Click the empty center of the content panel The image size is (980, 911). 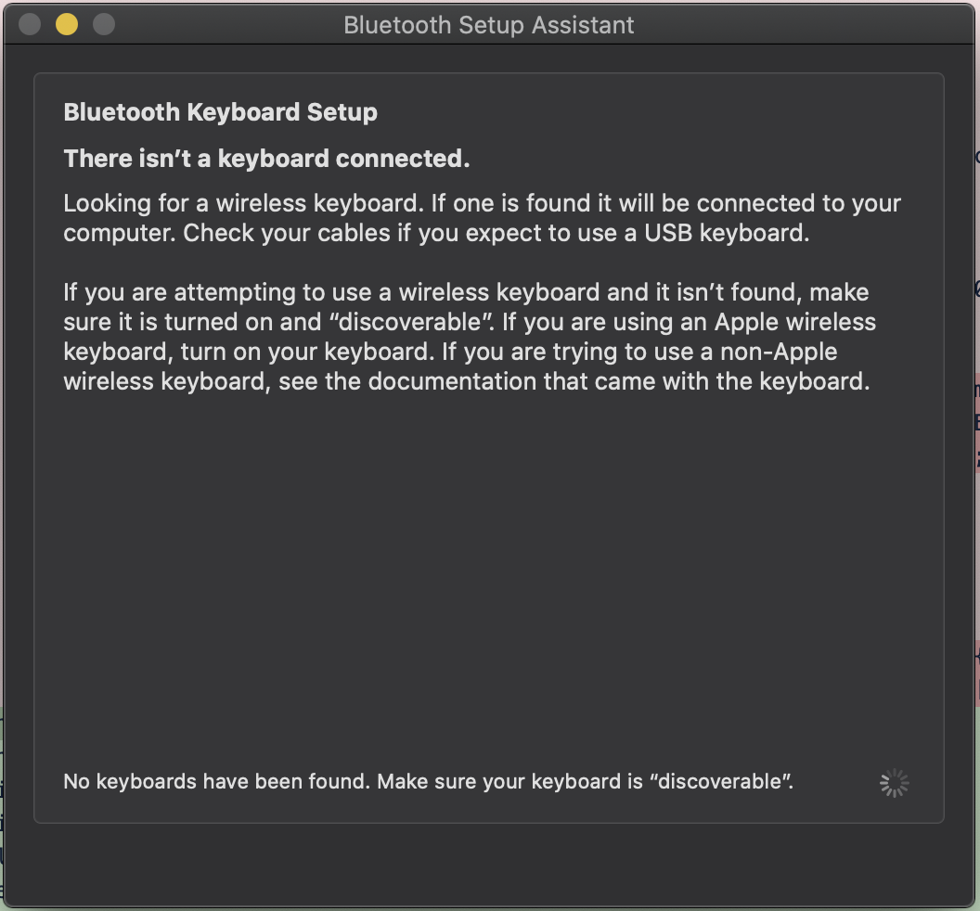(489, 575)
